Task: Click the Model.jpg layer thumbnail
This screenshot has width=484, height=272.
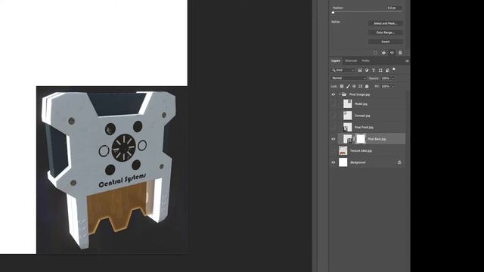Action: click(x=348, y=104)
